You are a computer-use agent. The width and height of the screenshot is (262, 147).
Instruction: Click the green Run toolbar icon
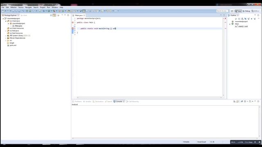[49, 11]
